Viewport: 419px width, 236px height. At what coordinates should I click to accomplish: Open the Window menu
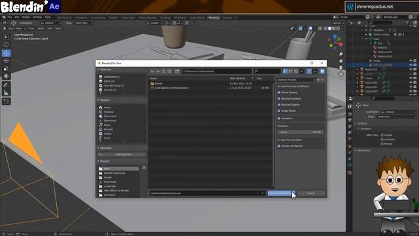37,17
